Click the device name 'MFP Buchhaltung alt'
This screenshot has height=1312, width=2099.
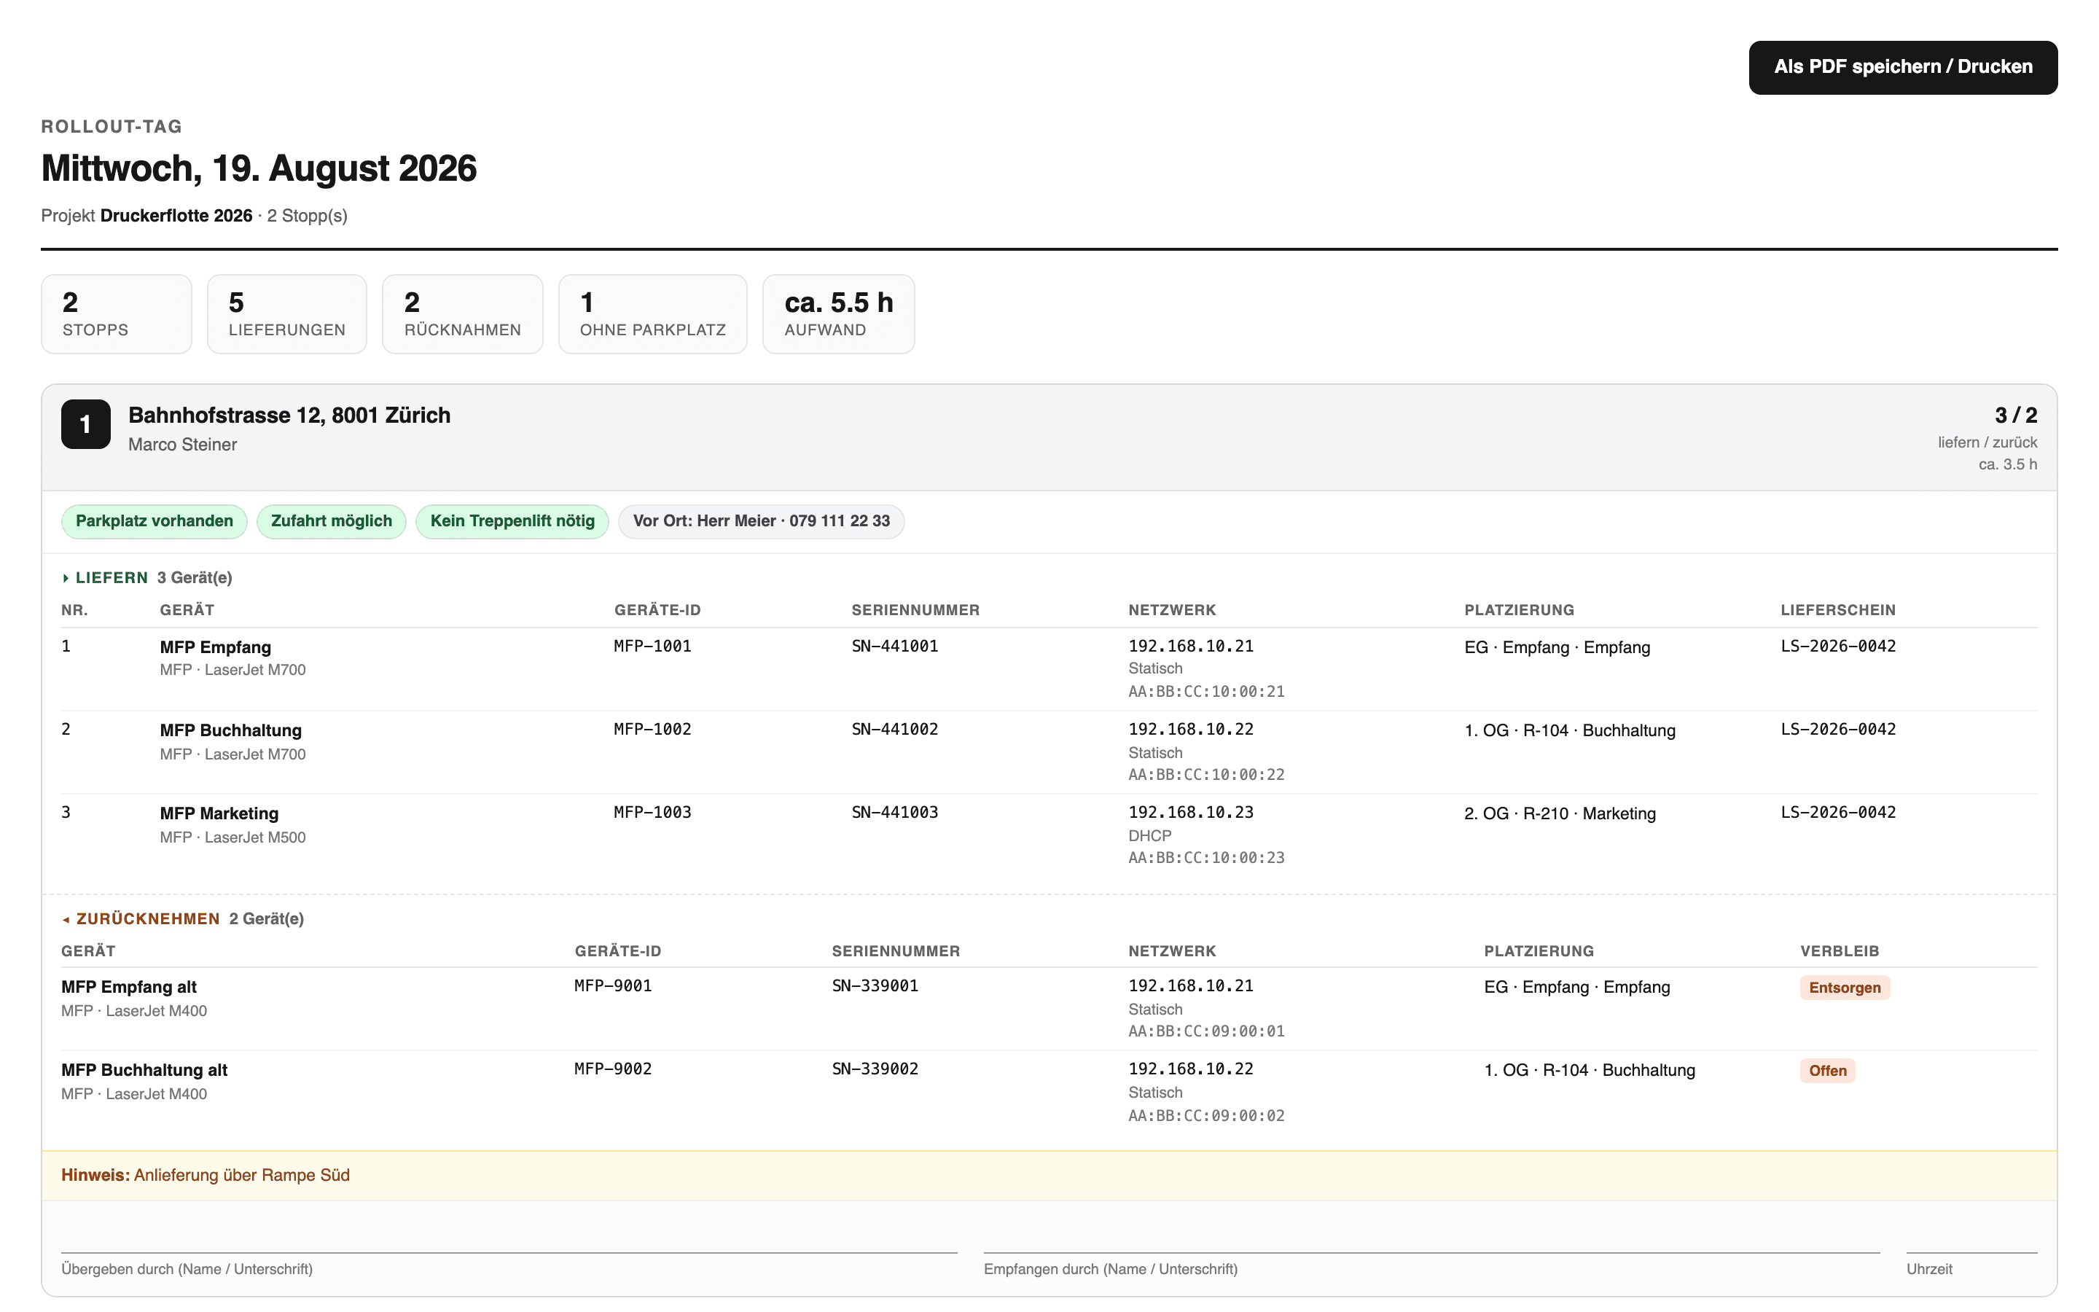click(144, 1071)
